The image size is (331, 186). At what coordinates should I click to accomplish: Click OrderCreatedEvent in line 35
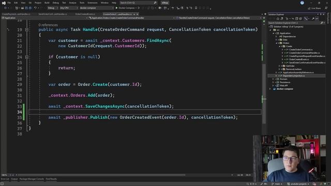pos(140,117)
